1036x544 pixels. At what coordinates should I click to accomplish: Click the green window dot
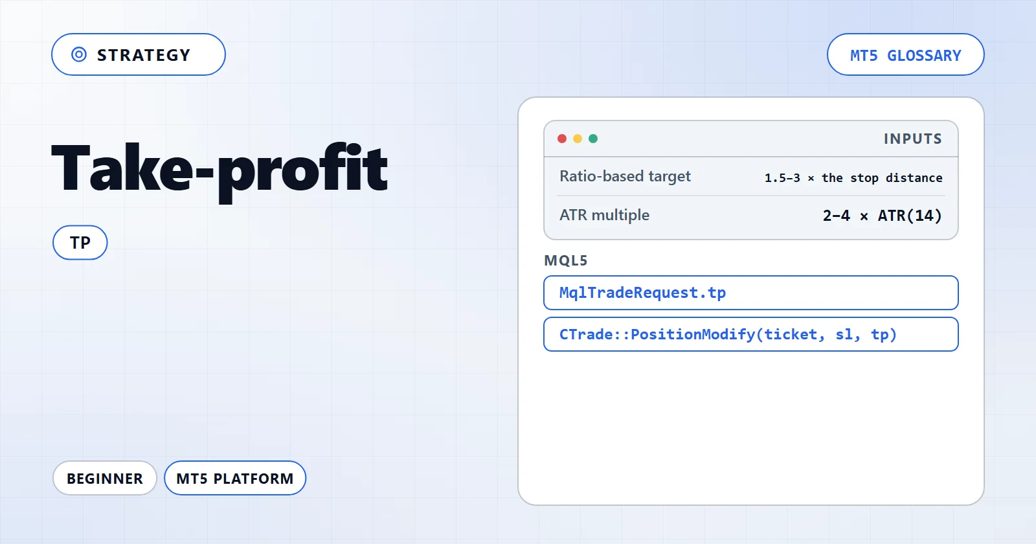(x=593, y=139)
